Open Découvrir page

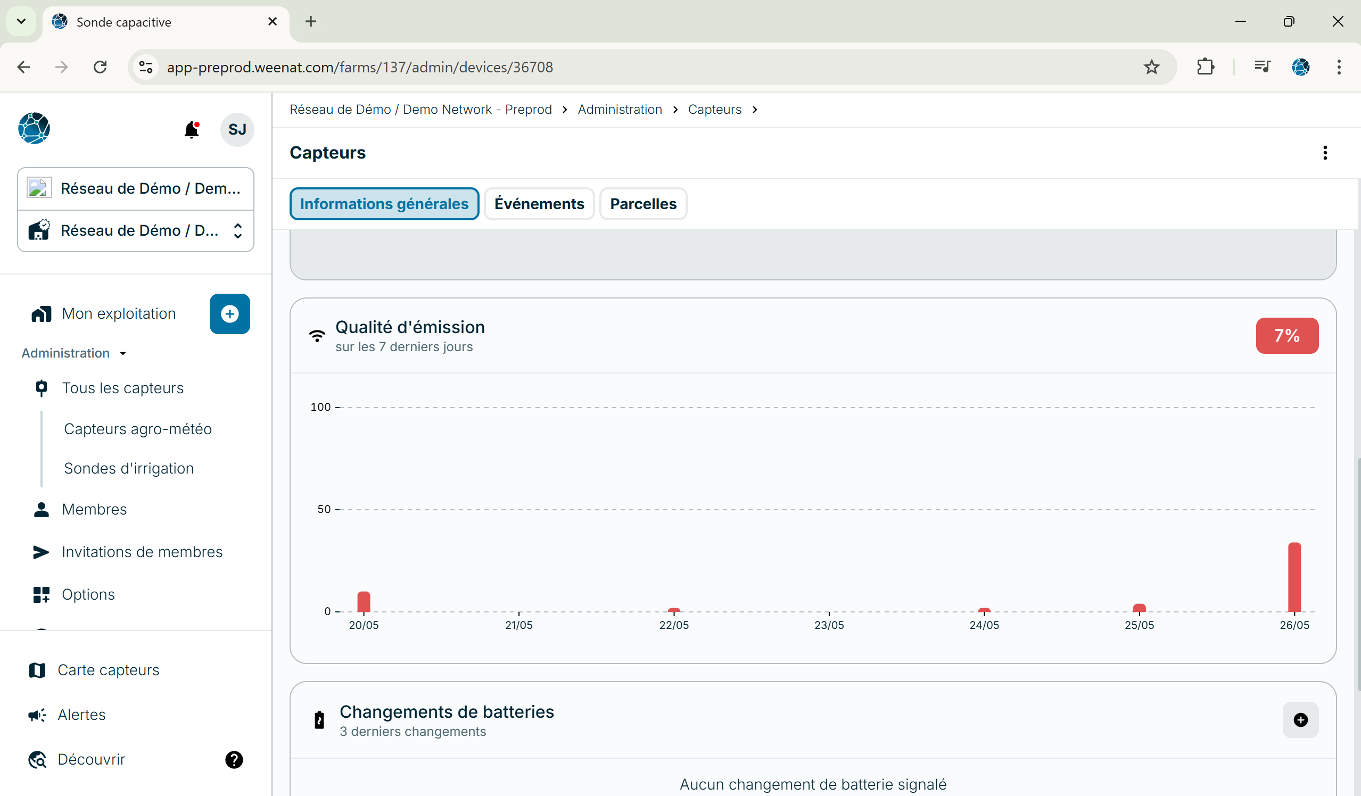click(x=91, y=760)
